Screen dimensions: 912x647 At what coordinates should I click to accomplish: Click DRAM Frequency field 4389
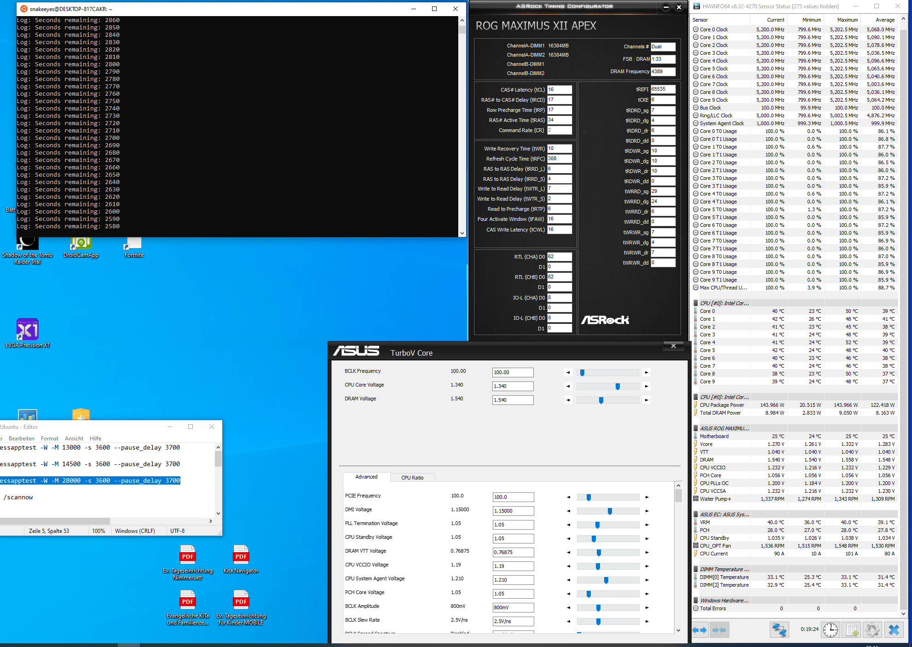(663, 71)
